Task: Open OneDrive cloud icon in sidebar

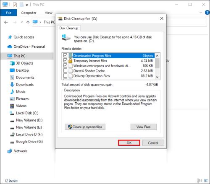Action: pos(10,47)
